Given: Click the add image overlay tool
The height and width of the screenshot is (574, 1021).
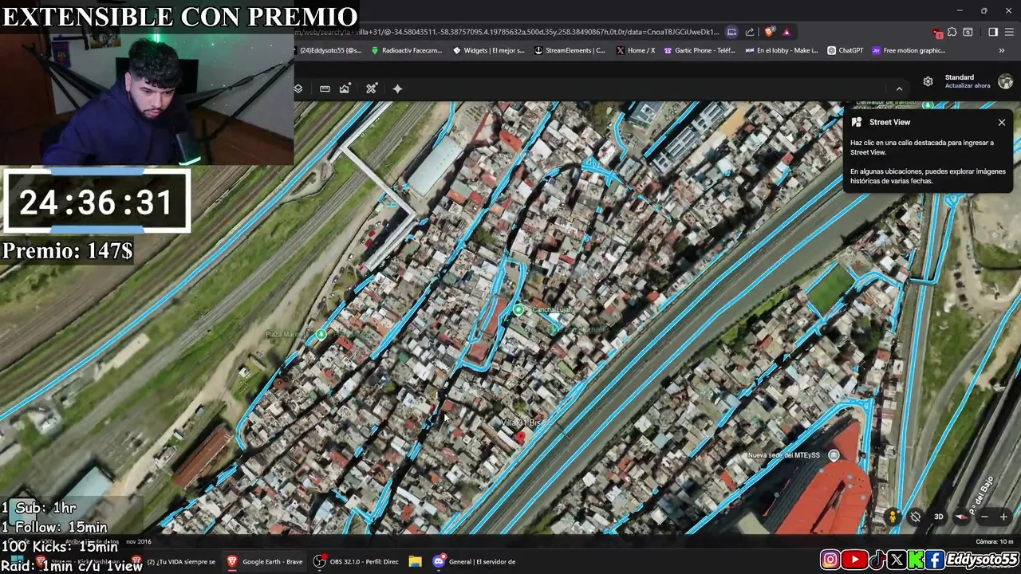Looking at the screenshot, I should (345, 88).
